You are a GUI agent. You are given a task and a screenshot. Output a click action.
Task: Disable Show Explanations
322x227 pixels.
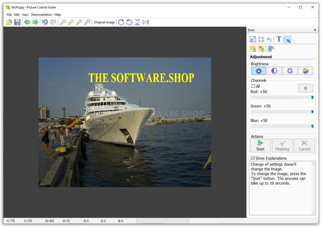coord(253,158)
